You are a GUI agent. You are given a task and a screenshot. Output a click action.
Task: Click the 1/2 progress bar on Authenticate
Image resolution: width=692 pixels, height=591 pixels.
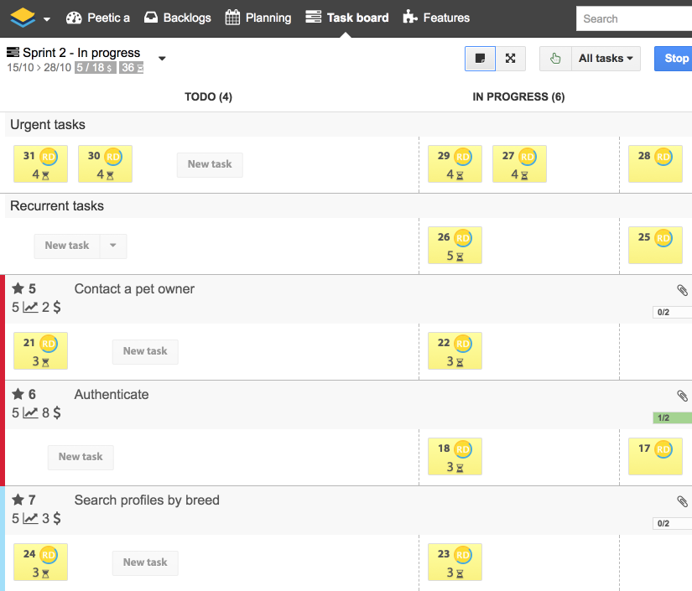point(671,417)
